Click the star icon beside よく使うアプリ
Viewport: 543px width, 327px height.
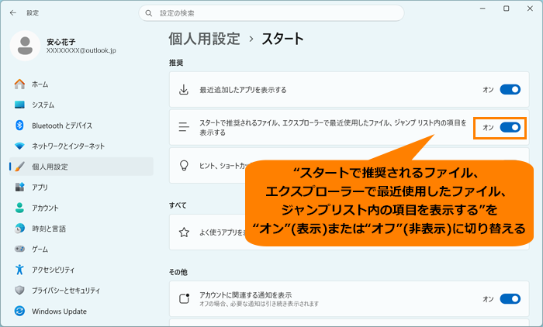(184, 232)
